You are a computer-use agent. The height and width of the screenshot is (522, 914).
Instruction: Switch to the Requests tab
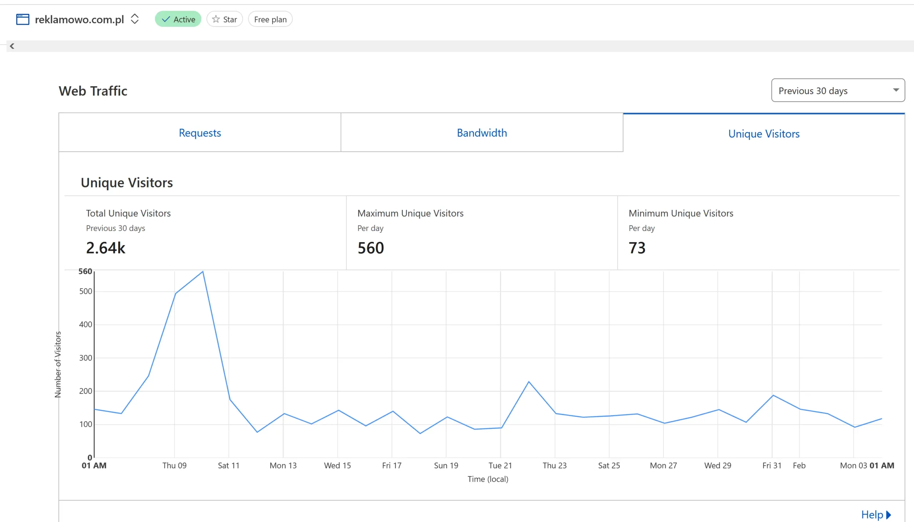click(200, 133)
